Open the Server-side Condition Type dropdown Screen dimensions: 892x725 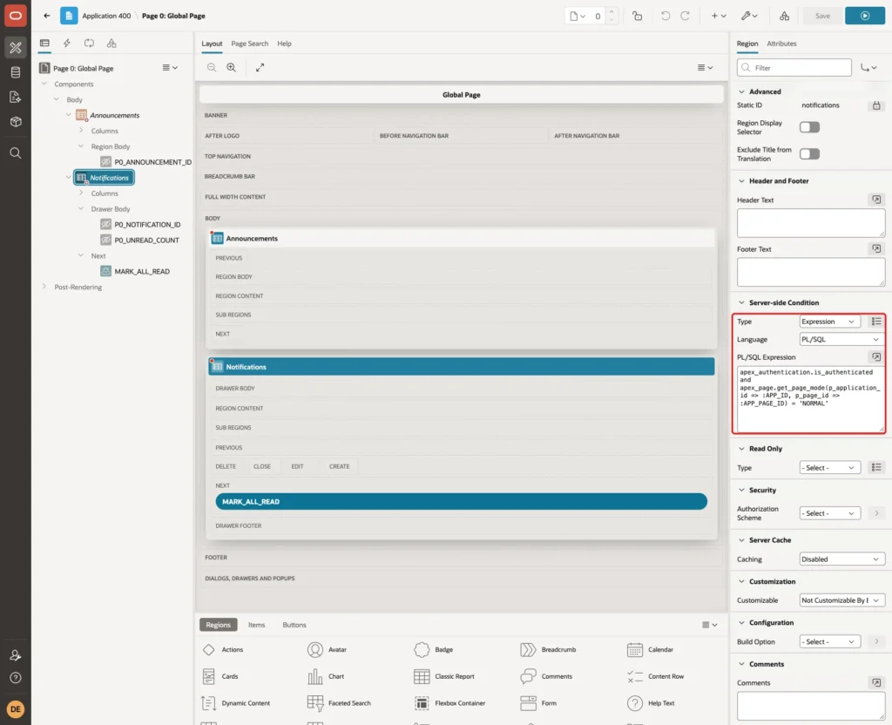(829, 322)
